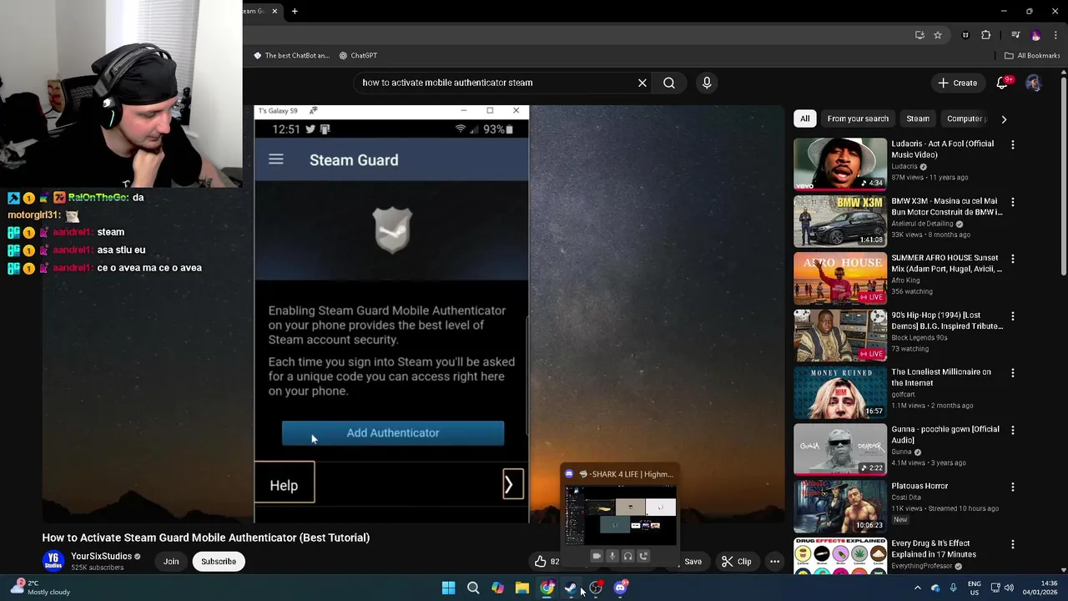Open the Windows Start menu
The height and width of the screenshot is (601, 1068).
coord(448,588)
